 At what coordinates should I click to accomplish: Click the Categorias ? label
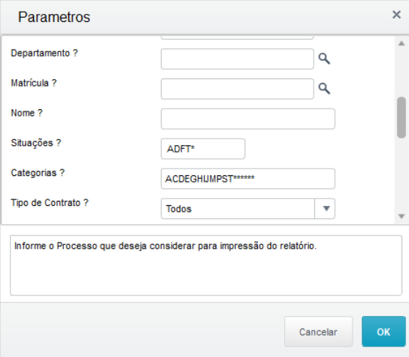37,173
